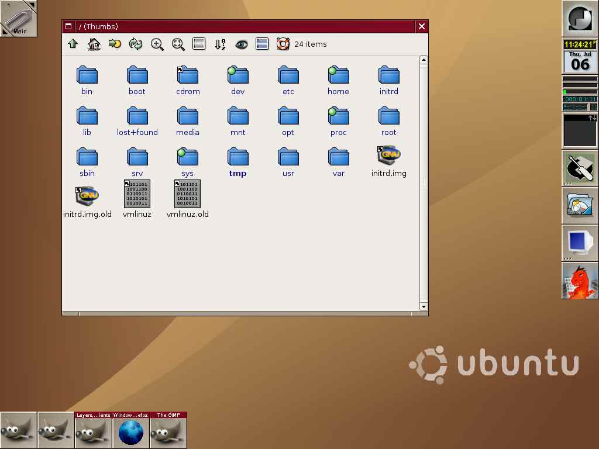Zoom in on thumbnails with magnifier plus

coord(157,44)
